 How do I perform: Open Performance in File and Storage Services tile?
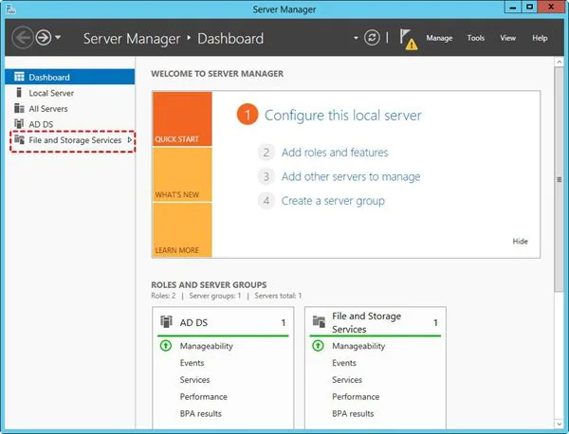click(356, 397)
